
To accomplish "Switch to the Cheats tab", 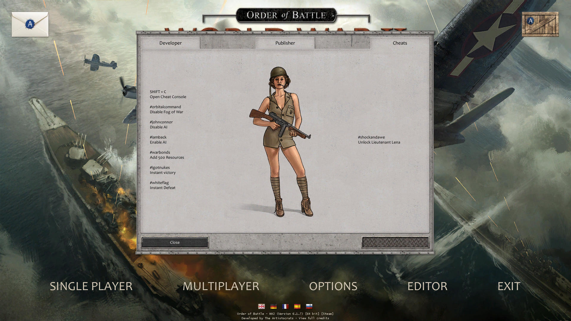I will (400, 43).
